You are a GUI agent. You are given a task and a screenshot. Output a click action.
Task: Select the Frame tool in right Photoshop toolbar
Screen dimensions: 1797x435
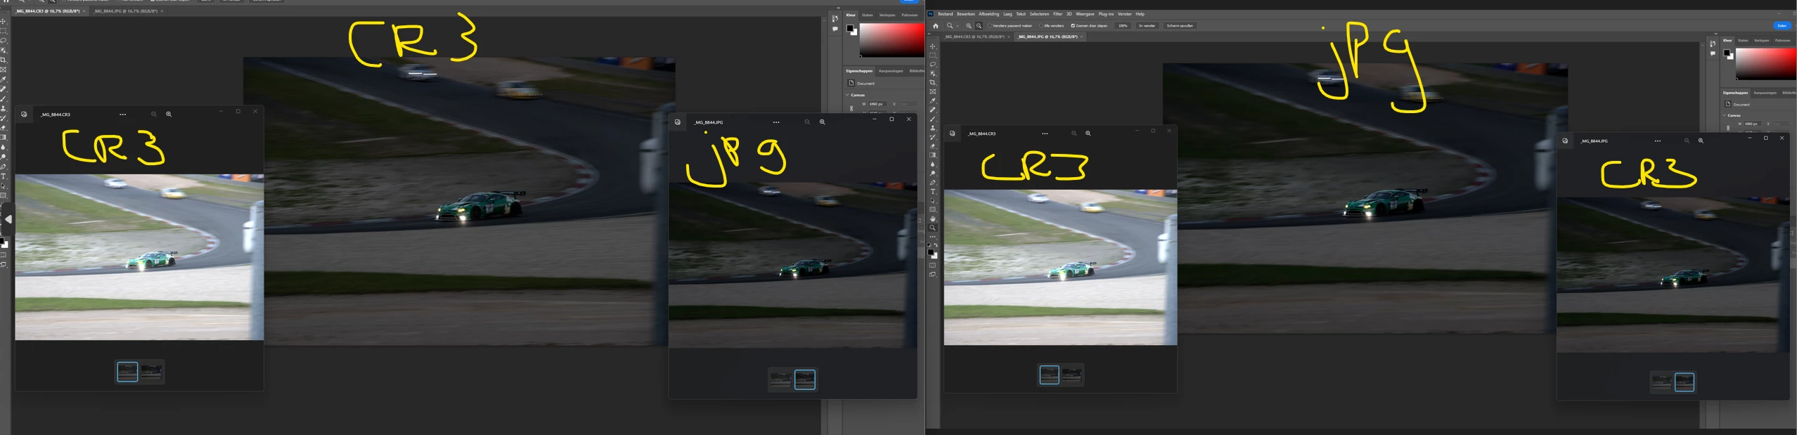point(933,92)
